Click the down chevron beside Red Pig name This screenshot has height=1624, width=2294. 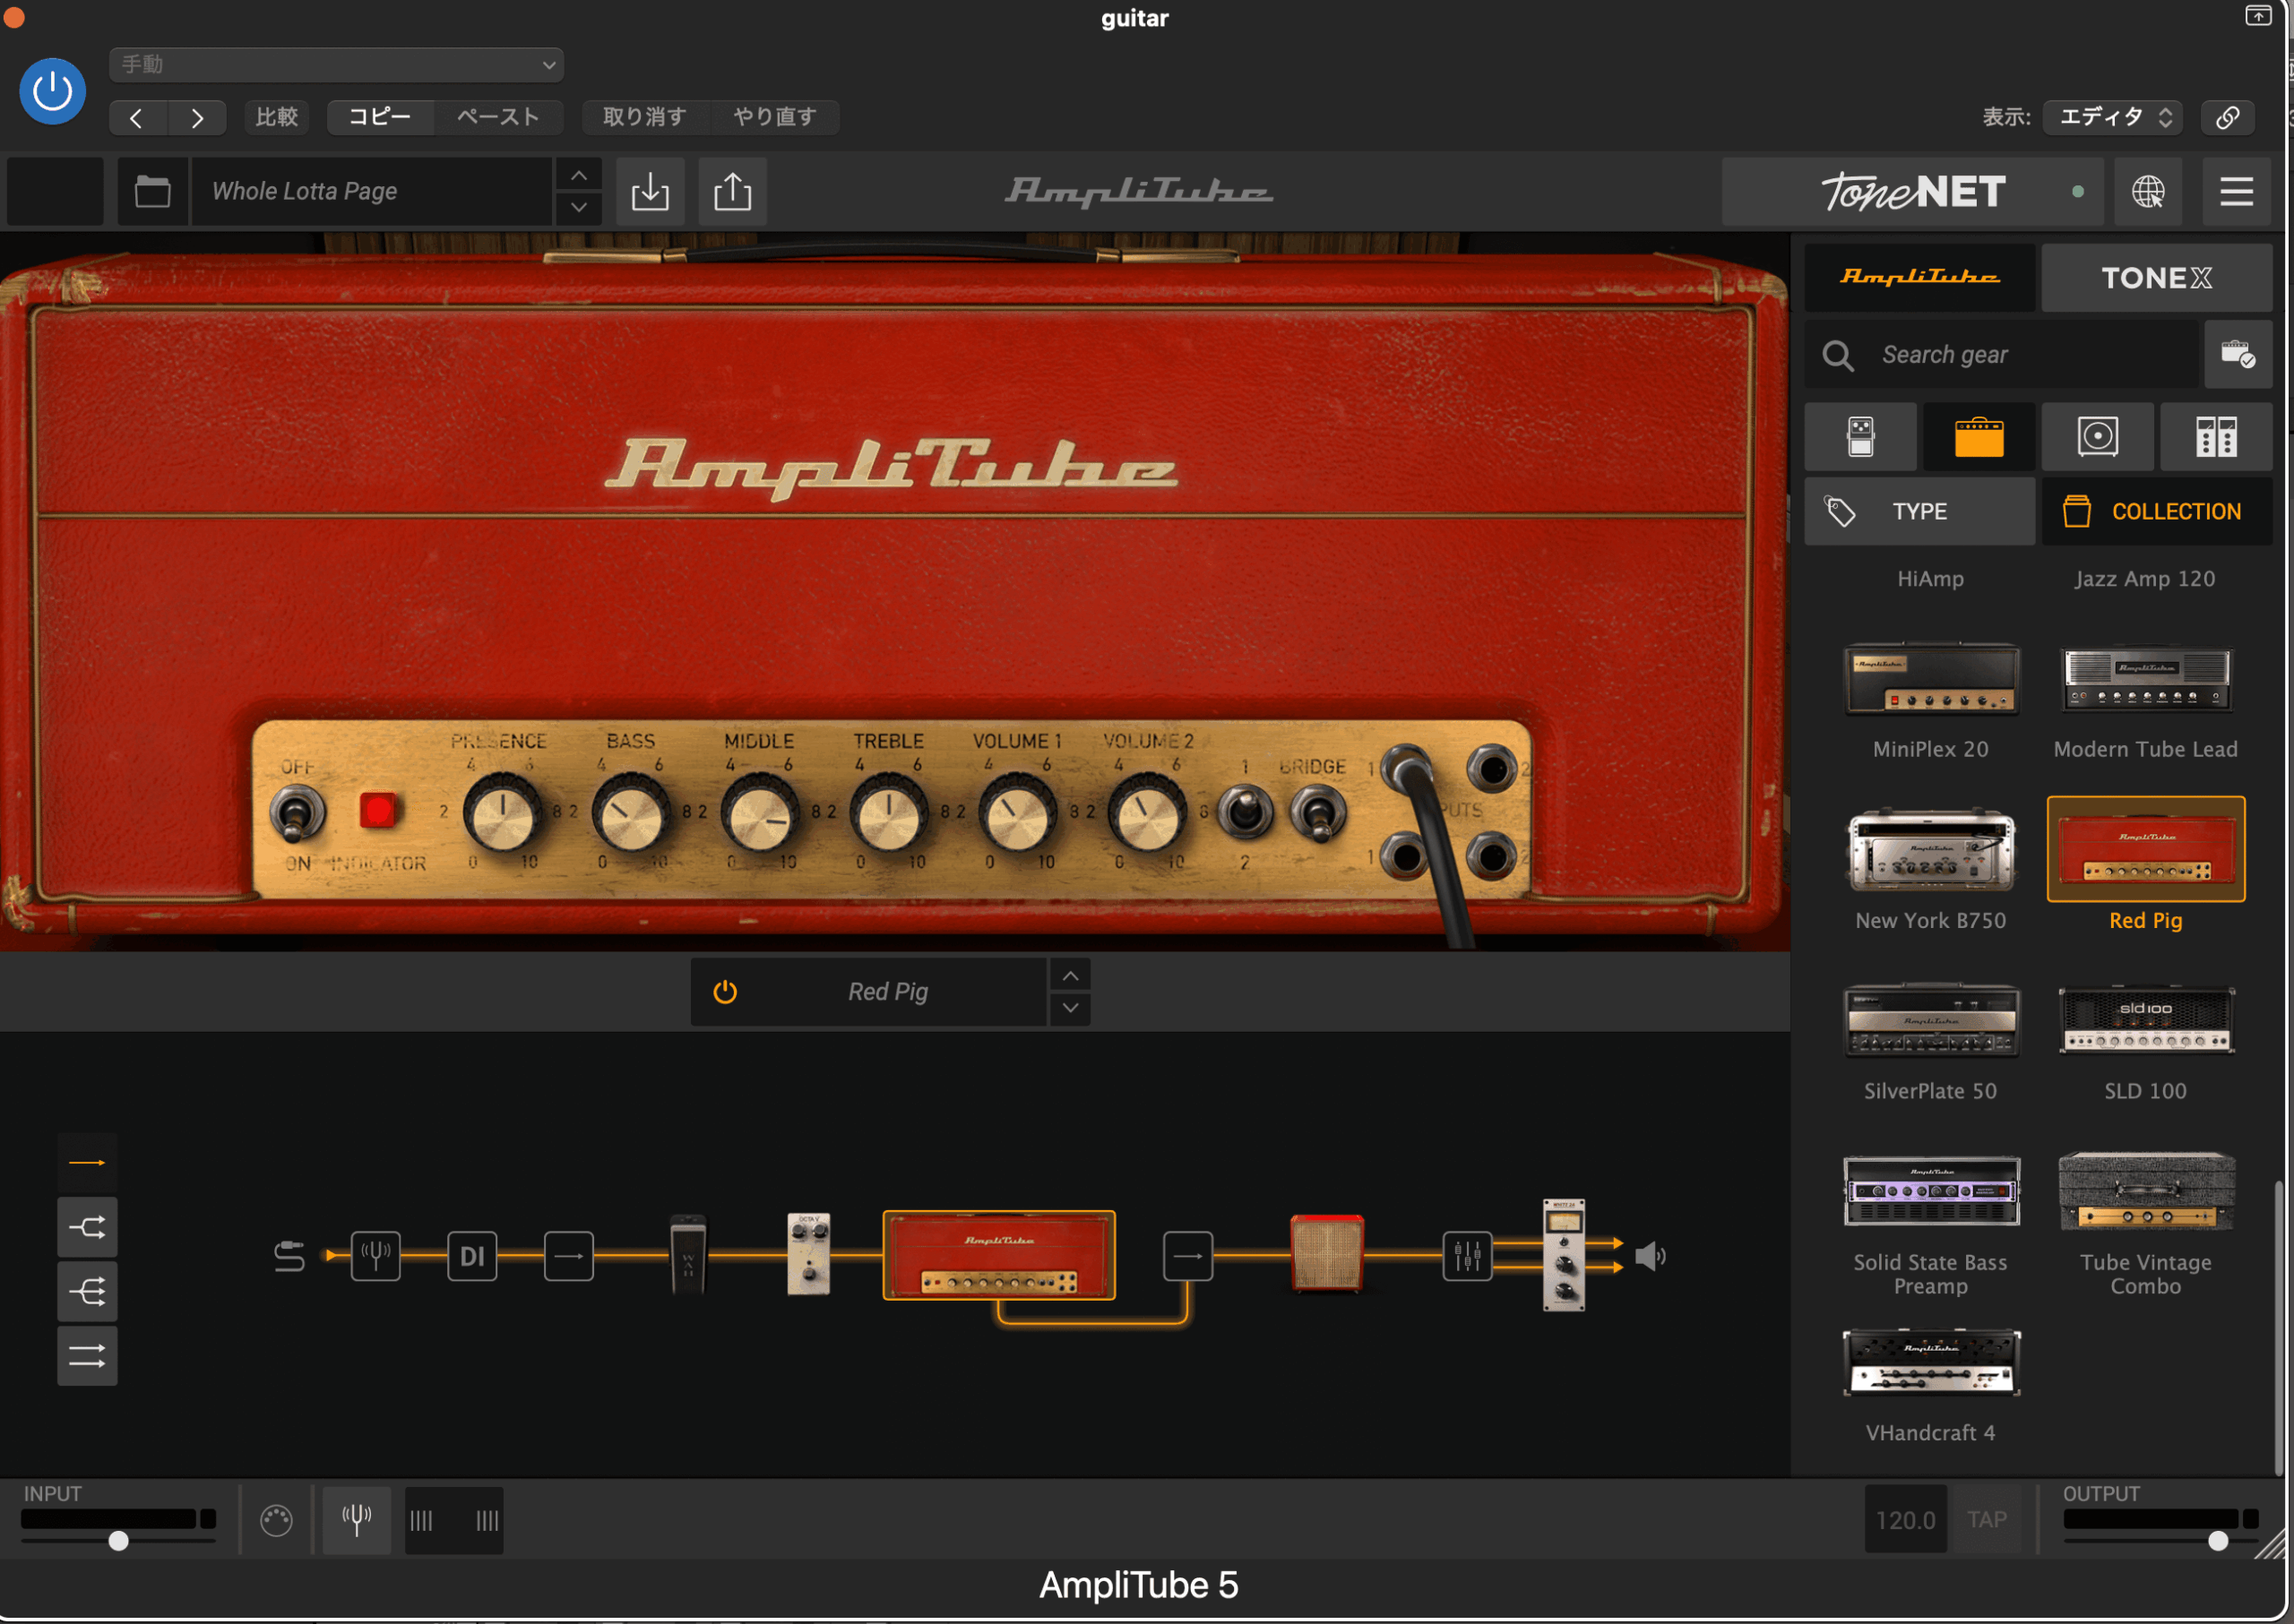(1069, 1008)
